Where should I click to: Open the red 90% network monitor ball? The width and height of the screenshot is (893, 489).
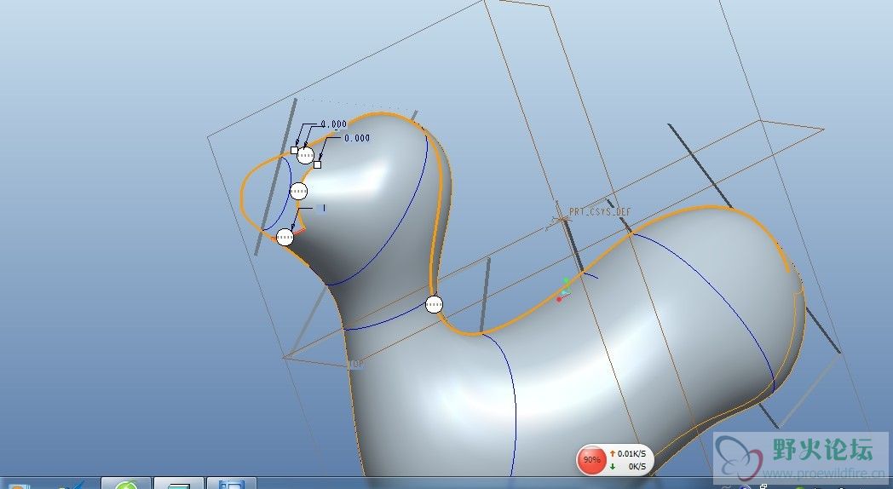pyautogui.click(x=591, y=459)
